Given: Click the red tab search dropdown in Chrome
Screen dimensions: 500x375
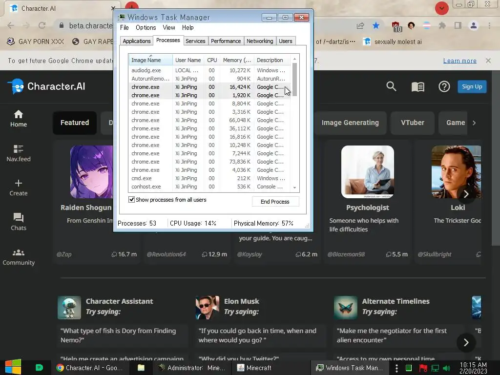Looking at the screenshot, I should (x=441, y=8).
